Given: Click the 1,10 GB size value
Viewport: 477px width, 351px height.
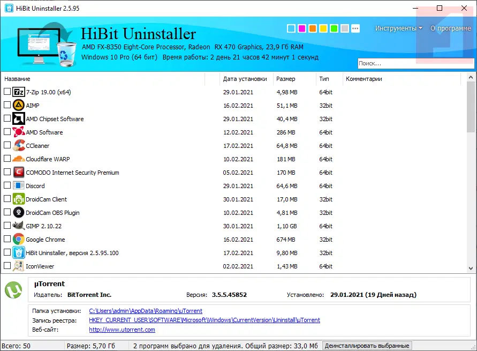Looking at the screenshot, I should 286,226.
